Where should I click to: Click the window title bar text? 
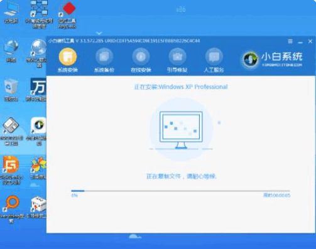tap(124, 41)
